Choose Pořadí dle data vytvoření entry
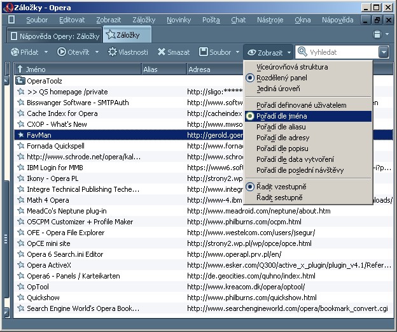The height and width of the screenshot is (332, 397). click(308, 159)
